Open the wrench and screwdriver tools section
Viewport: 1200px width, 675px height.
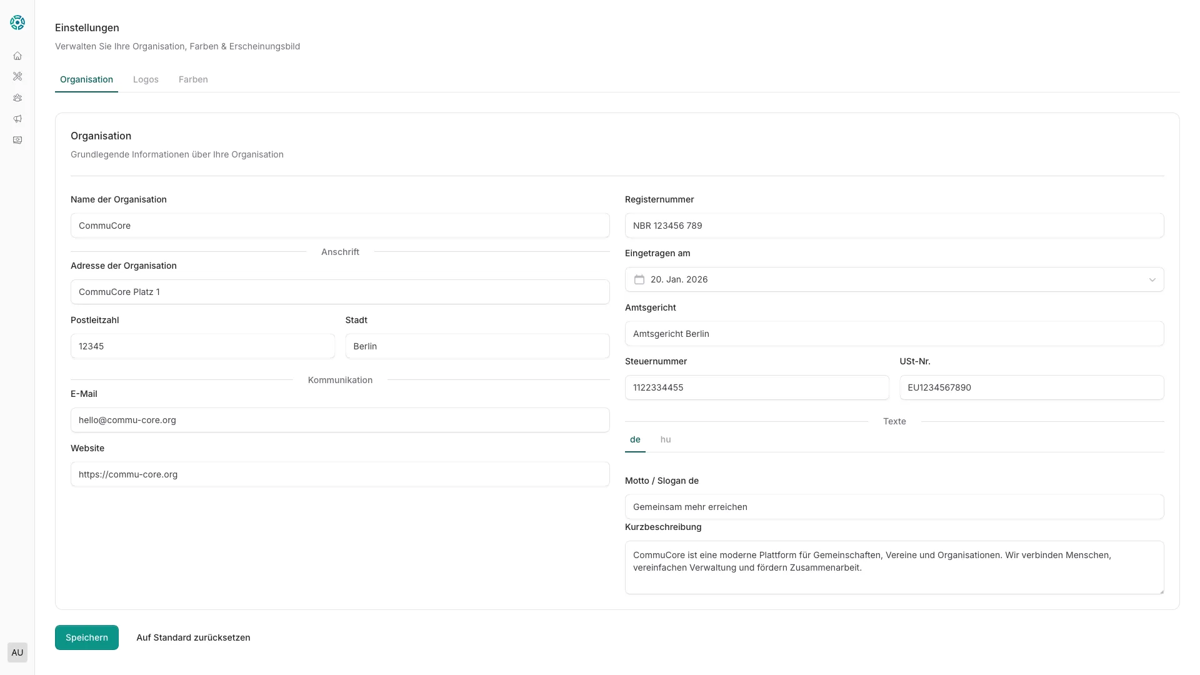pos(17,76)
